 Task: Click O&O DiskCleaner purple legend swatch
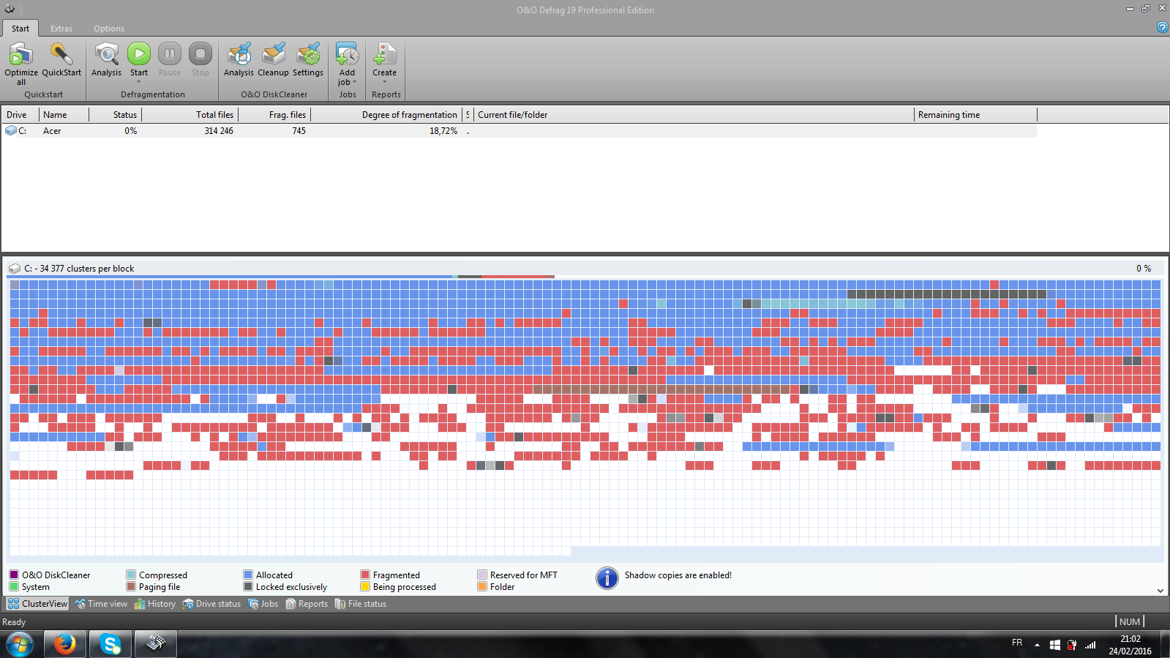tap(14, 575)
